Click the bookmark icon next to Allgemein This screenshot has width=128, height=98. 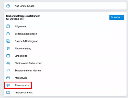(8, 27)
